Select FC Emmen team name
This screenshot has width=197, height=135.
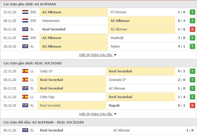[x=118, y=12]
